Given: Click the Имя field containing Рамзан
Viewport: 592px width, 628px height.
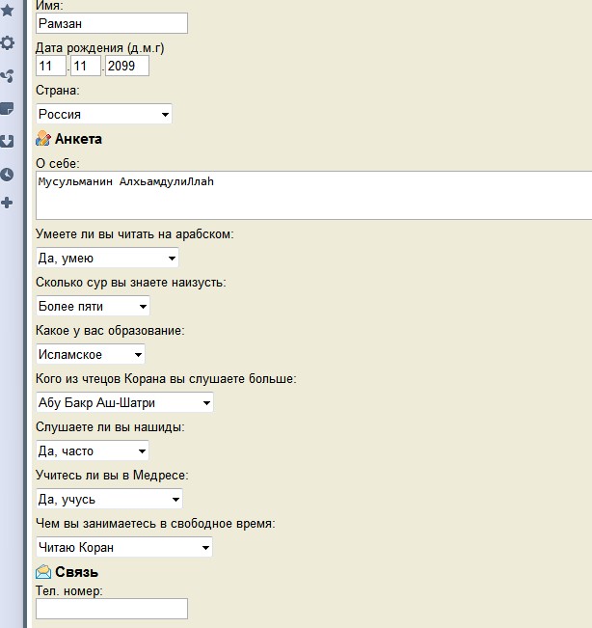Looking at the screenshot, I should 112,23.
